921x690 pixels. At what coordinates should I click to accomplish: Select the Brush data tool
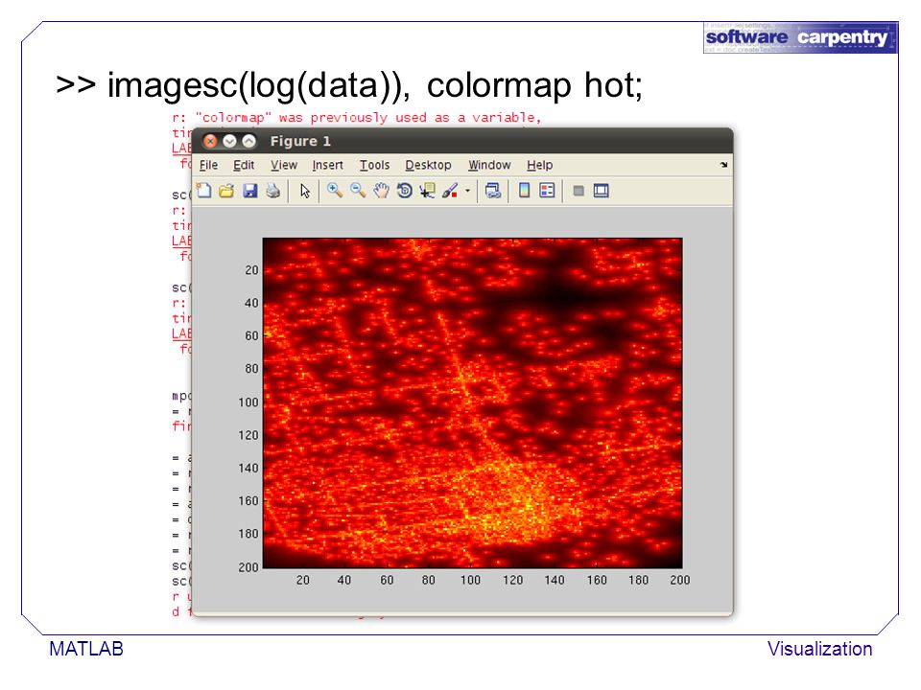[450, 191]
